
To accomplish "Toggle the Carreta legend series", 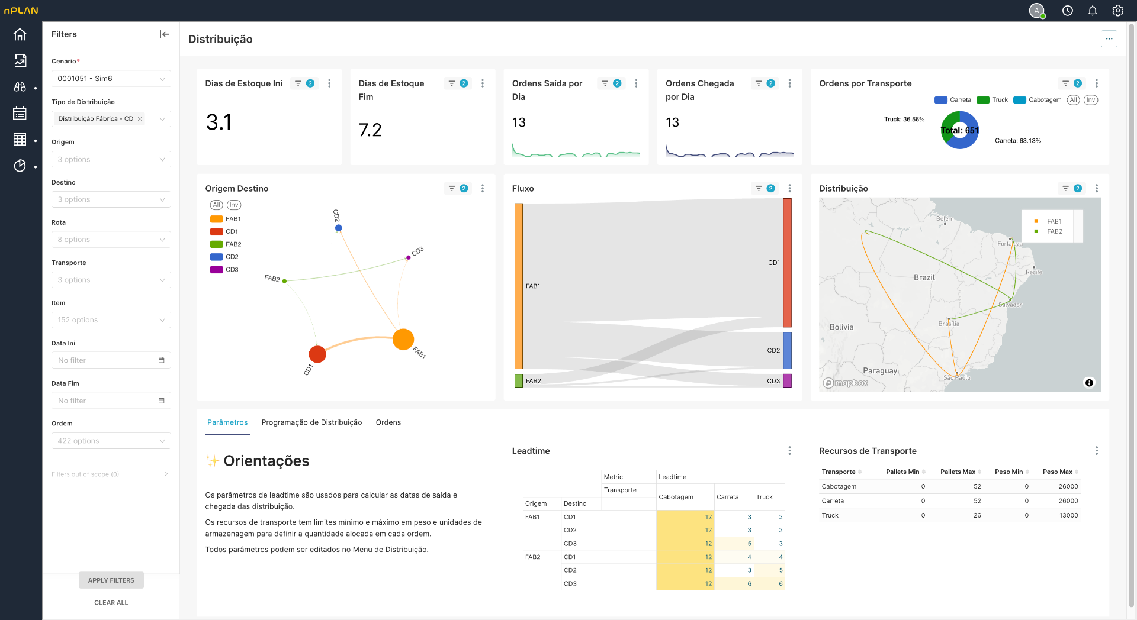I will 953,100.
